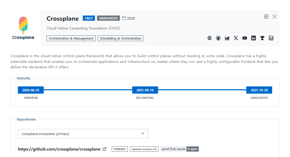Screen dimensions: 290x157
Task: Select the Scheduling & Orchestration subcategory tag
Action: pos(120,38)
